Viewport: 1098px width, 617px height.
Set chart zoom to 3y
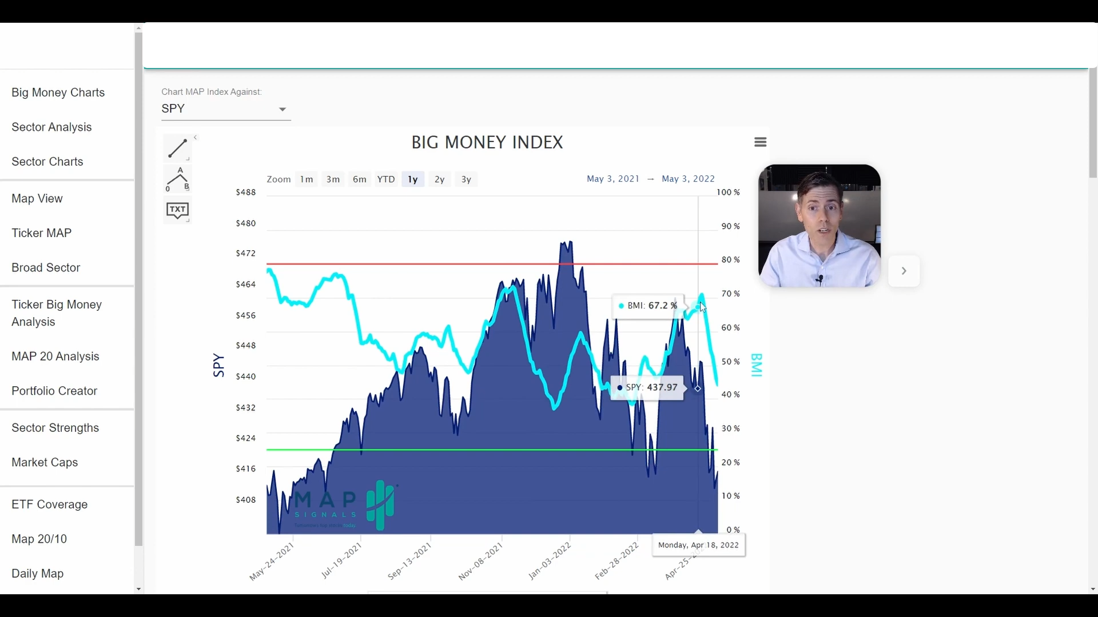(x=467, y=179)
